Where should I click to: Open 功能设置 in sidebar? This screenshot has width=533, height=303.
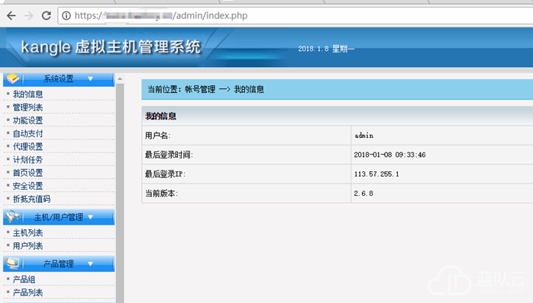pyautogui.click(x=28, y=120)
